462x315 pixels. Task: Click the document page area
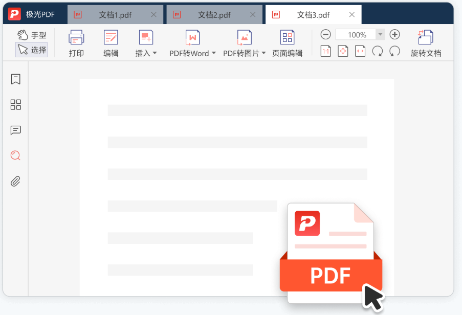click(236, 187)
